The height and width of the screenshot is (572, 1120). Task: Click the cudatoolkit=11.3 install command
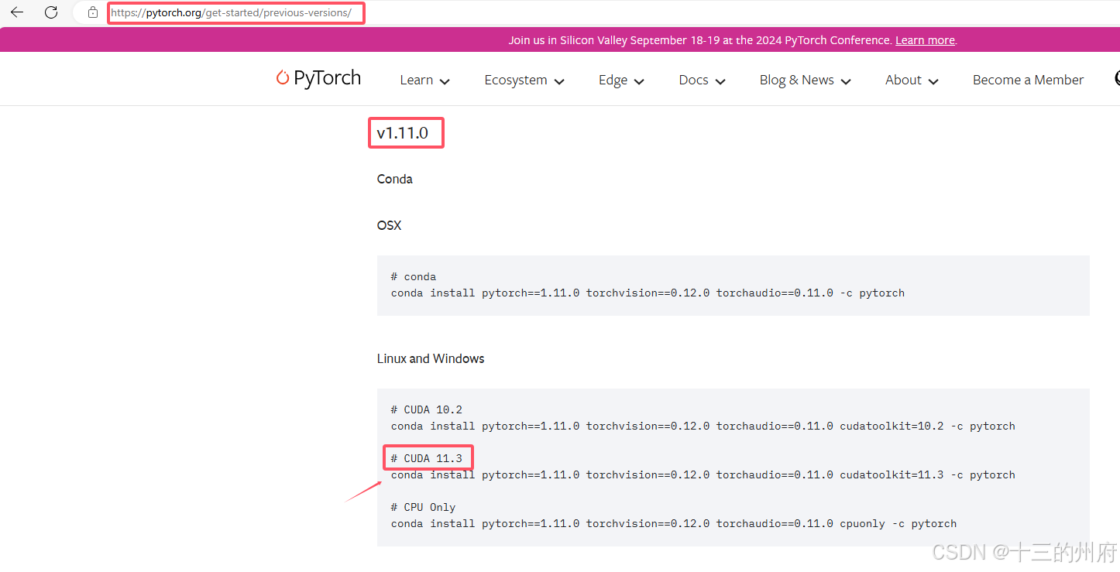point(703,474)
